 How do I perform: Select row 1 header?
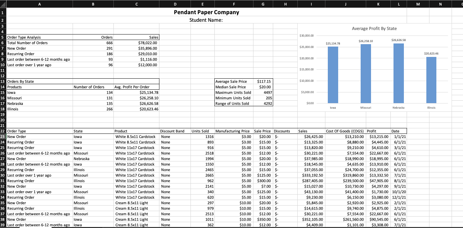[x=3, y=12]
